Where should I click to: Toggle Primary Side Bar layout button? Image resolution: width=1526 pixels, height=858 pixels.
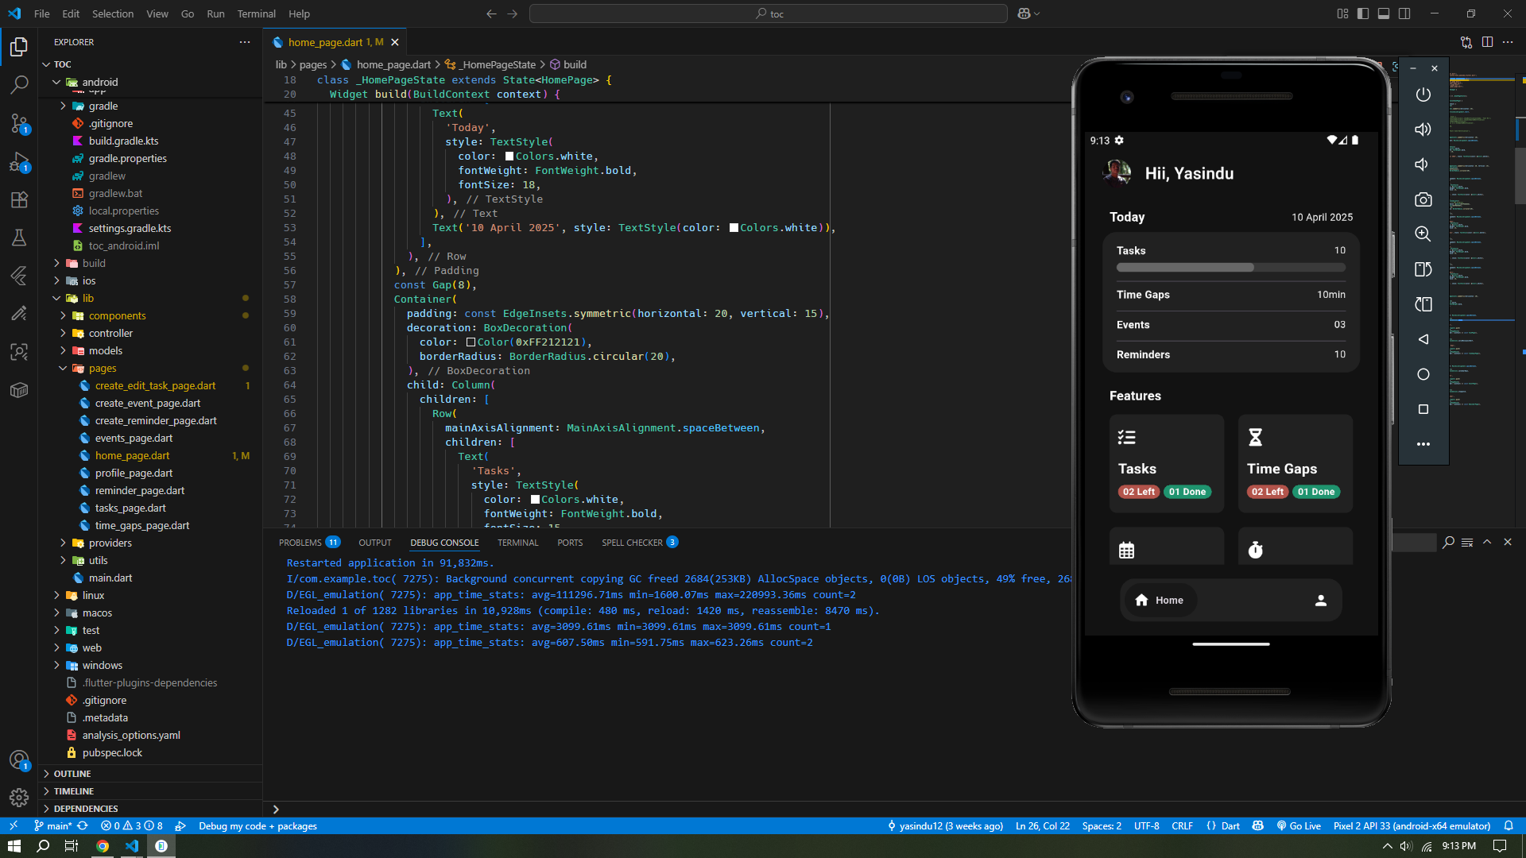click(1363, 14)
